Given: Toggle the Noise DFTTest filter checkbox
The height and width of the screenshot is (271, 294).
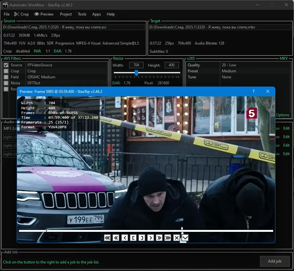Looking at the screenshot, I should (x=6, y=83).
